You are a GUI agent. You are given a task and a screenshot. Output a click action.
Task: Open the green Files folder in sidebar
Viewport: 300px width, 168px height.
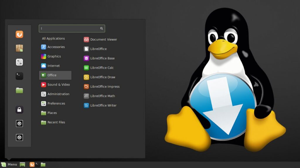pyautogui.click(x=19, y=90)
